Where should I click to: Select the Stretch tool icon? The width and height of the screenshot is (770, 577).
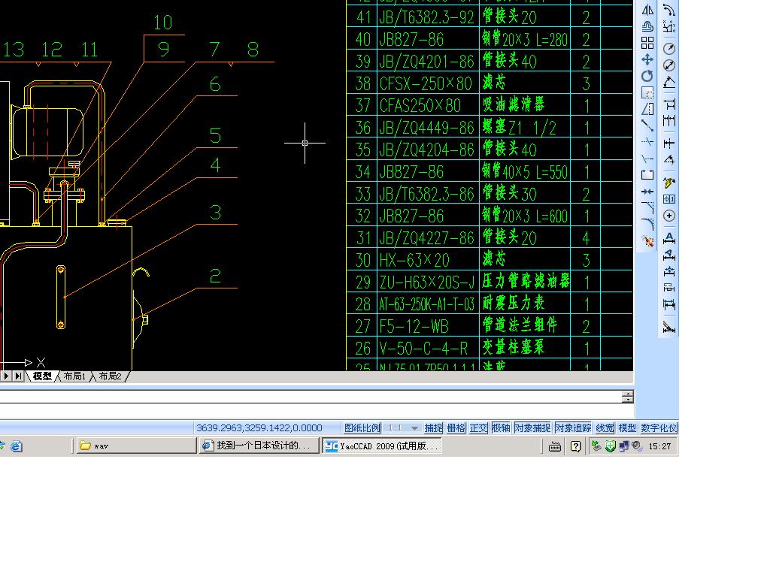(x=647, y=109)
